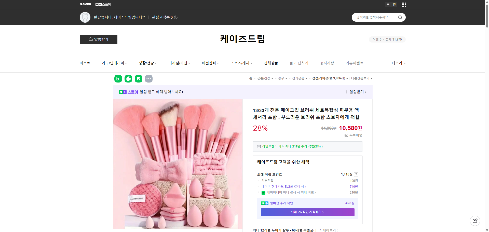Click the info icon next to 관심고객수 3
Image resolution: width=489 pixels, height=232 pixels.
click(176, 17)
